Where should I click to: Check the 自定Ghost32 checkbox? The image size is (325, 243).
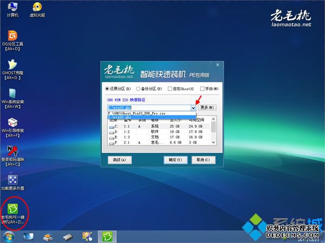coord(170,89)
